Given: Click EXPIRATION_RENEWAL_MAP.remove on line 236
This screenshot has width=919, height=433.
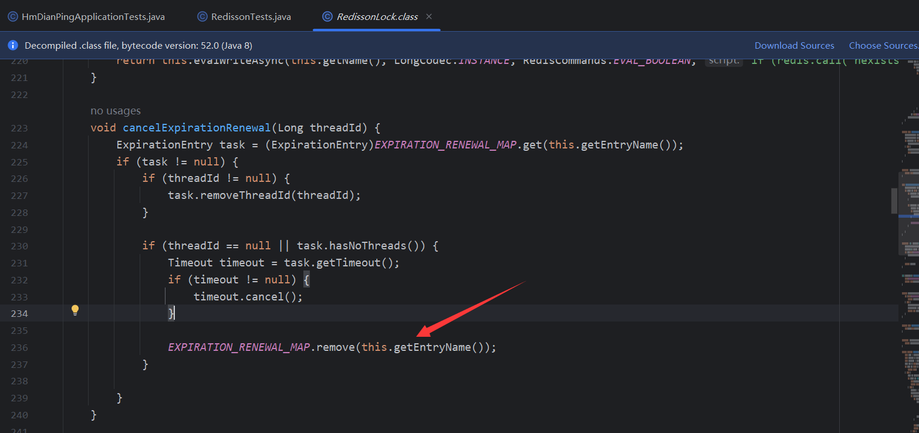Looking at the screenshot, I should coord(261,347).
